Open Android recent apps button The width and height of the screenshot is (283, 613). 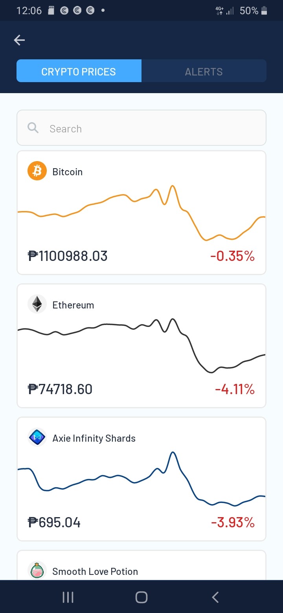click(x=68, y=597)
